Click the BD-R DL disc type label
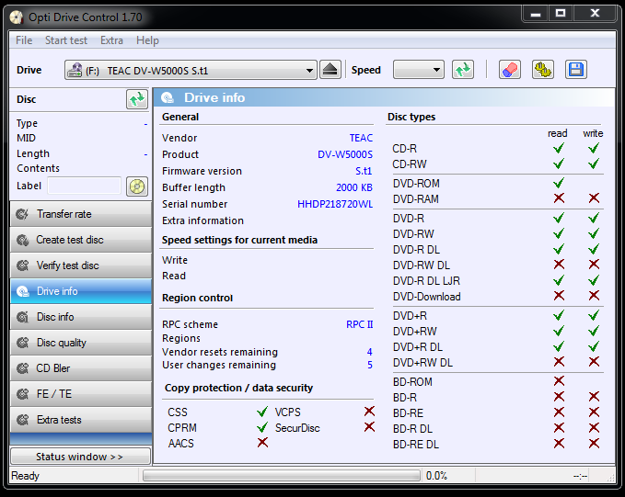625x497 pixels. [412, 429]
